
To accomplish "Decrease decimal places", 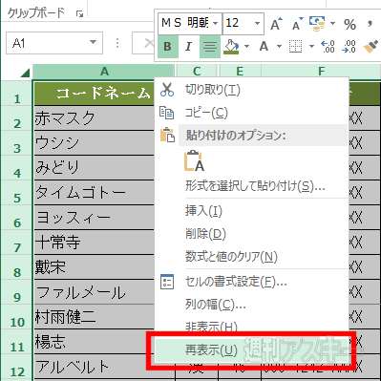I will tap(349, 47).
